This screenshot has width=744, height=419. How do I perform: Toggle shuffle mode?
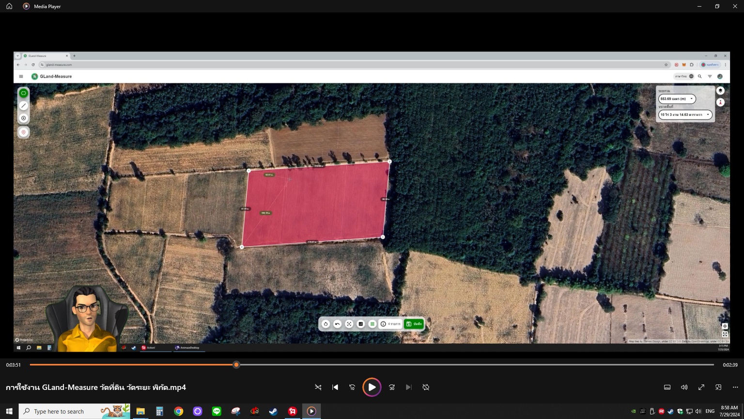(318, 387)
